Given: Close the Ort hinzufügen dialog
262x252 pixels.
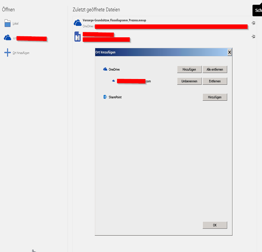Looking at the screenshot, I should point(229,52).
